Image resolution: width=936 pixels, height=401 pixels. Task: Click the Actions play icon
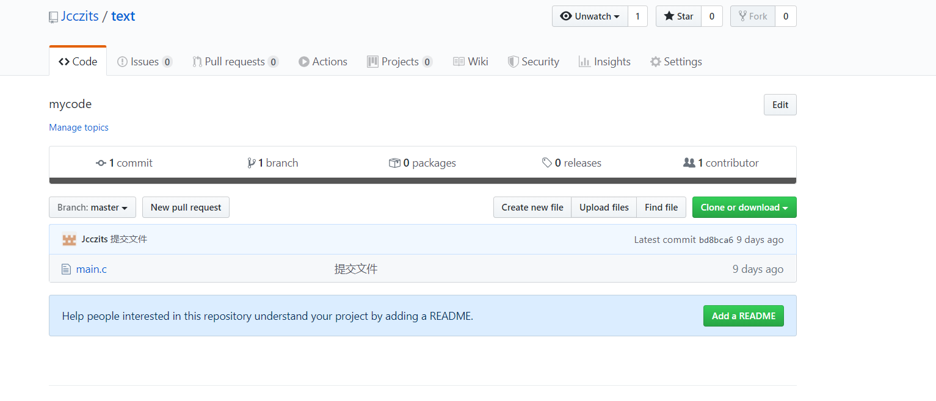click(x=304, y=62)
